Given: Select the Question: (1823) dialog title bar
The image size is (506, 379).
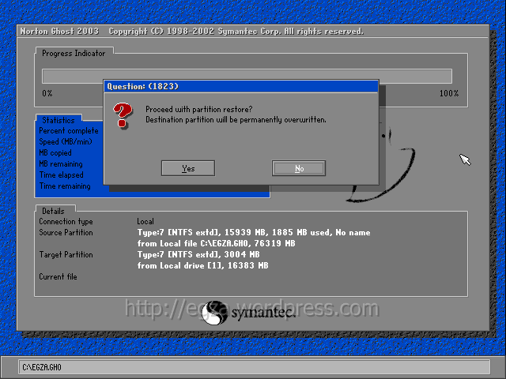Looking at the screenshot, I should (x=241, y=86).
